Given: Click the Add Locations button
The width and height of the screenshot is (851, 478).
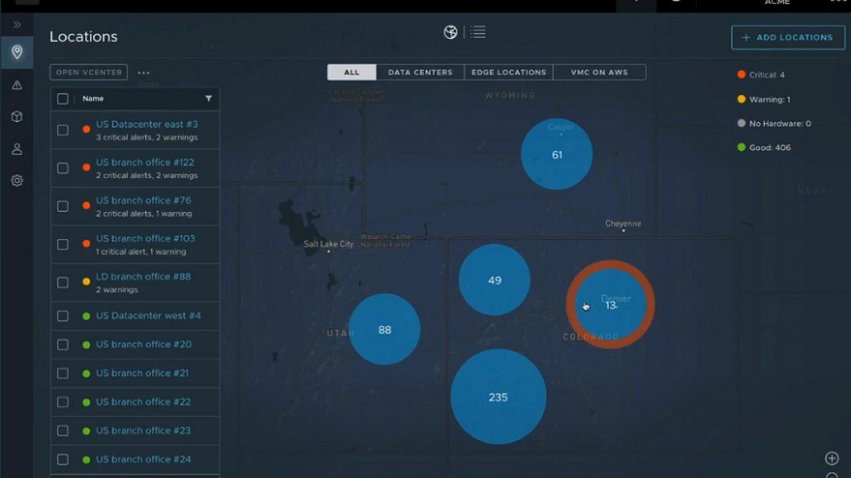Looking at the screenshot, I should pyautogui.click(x=788, y=37).
